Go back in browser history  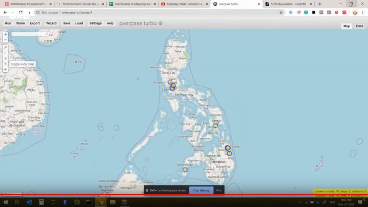5,13
